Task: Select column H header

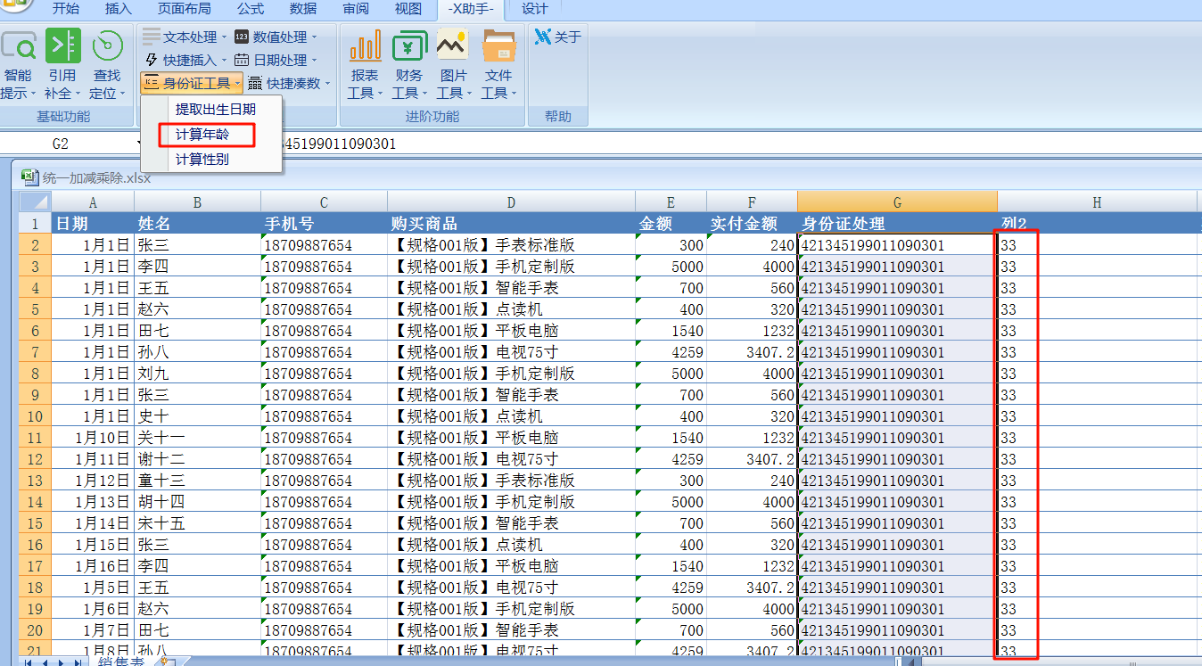Action: click(1097, 202)
